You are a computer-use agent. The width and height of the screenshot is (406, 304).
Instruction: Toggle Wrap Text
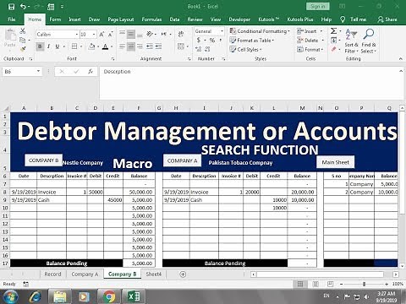(x=181, y=35)
